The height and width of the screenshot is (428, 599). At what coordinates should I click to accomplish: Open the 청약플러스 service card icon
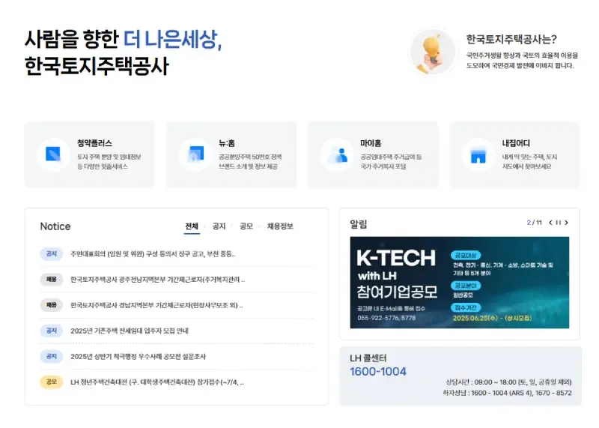click(53, 154)
